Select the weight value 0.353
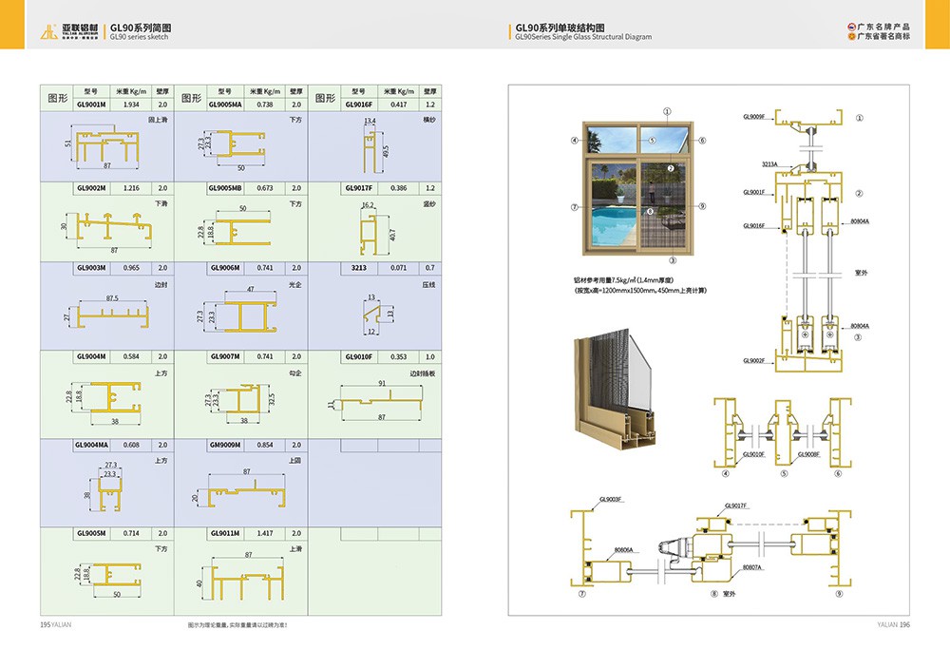 tap(399, 356)
